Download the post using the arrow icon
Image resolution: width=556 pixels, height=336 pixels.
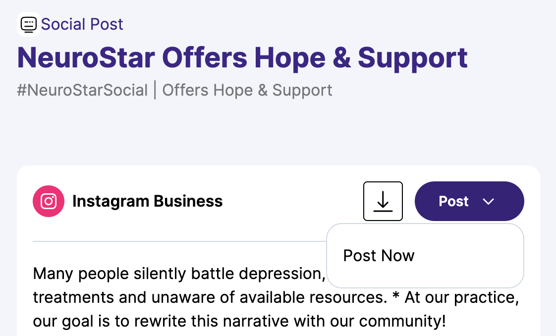click(383, 201)
